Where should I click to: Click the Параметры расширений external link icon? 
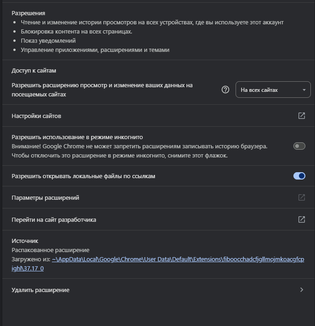[302, 197]
